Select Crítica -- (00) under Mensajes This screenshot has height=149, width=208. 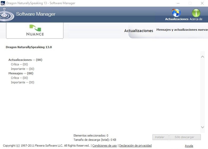[x=19, y=78]
